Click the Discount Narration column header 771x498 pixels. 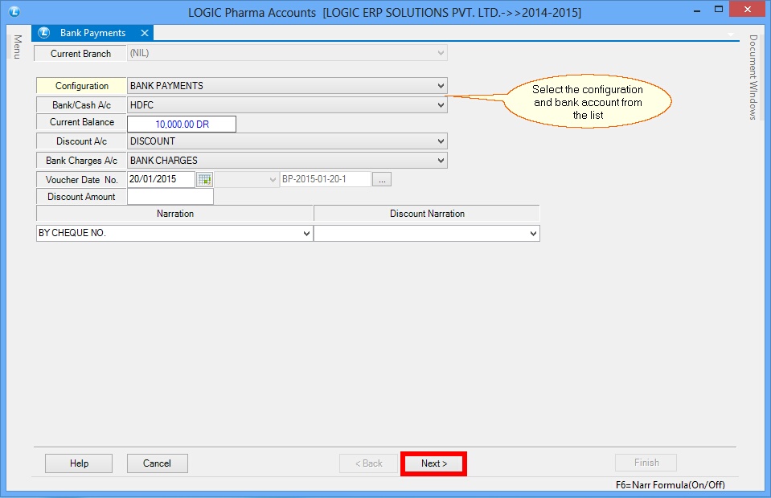click(x=427, y=214)
